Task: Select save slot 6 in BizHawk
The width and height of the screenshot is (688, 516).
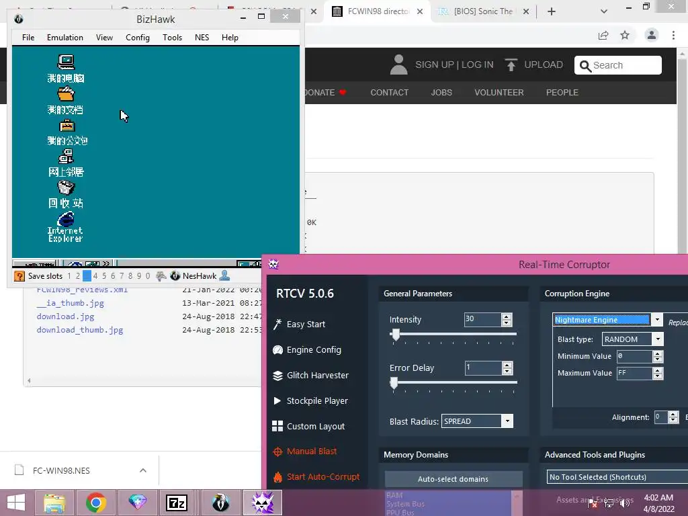Action: coord(113,276)
